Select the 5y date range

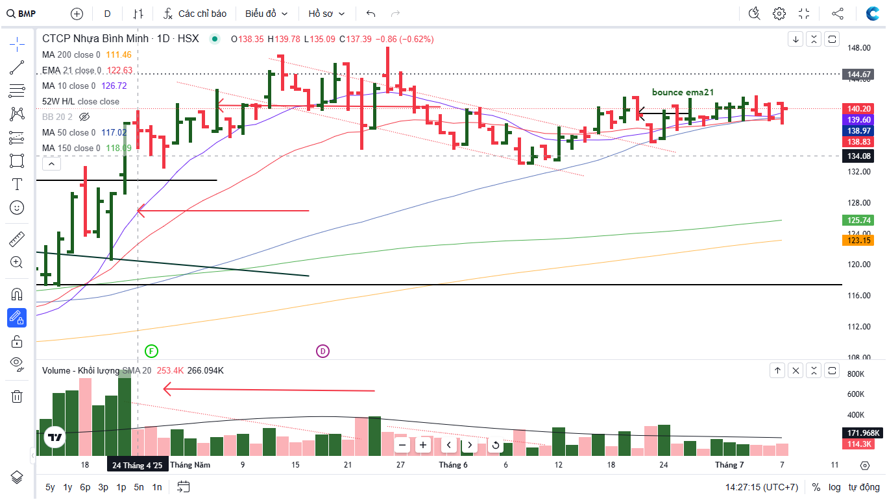coord(50,487)
